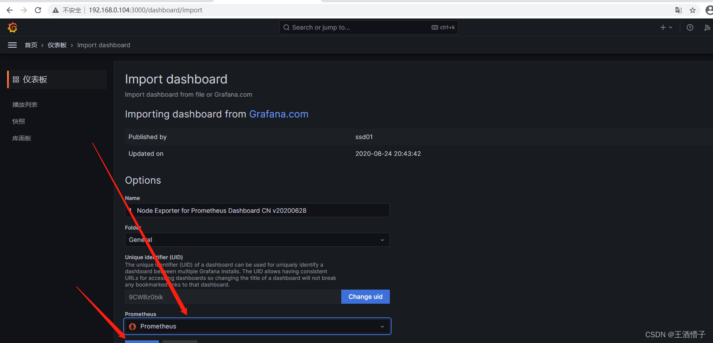Screen dimensions: 713x343
Task: Expand the Folder General dropdown
Action: pos(257,240)
